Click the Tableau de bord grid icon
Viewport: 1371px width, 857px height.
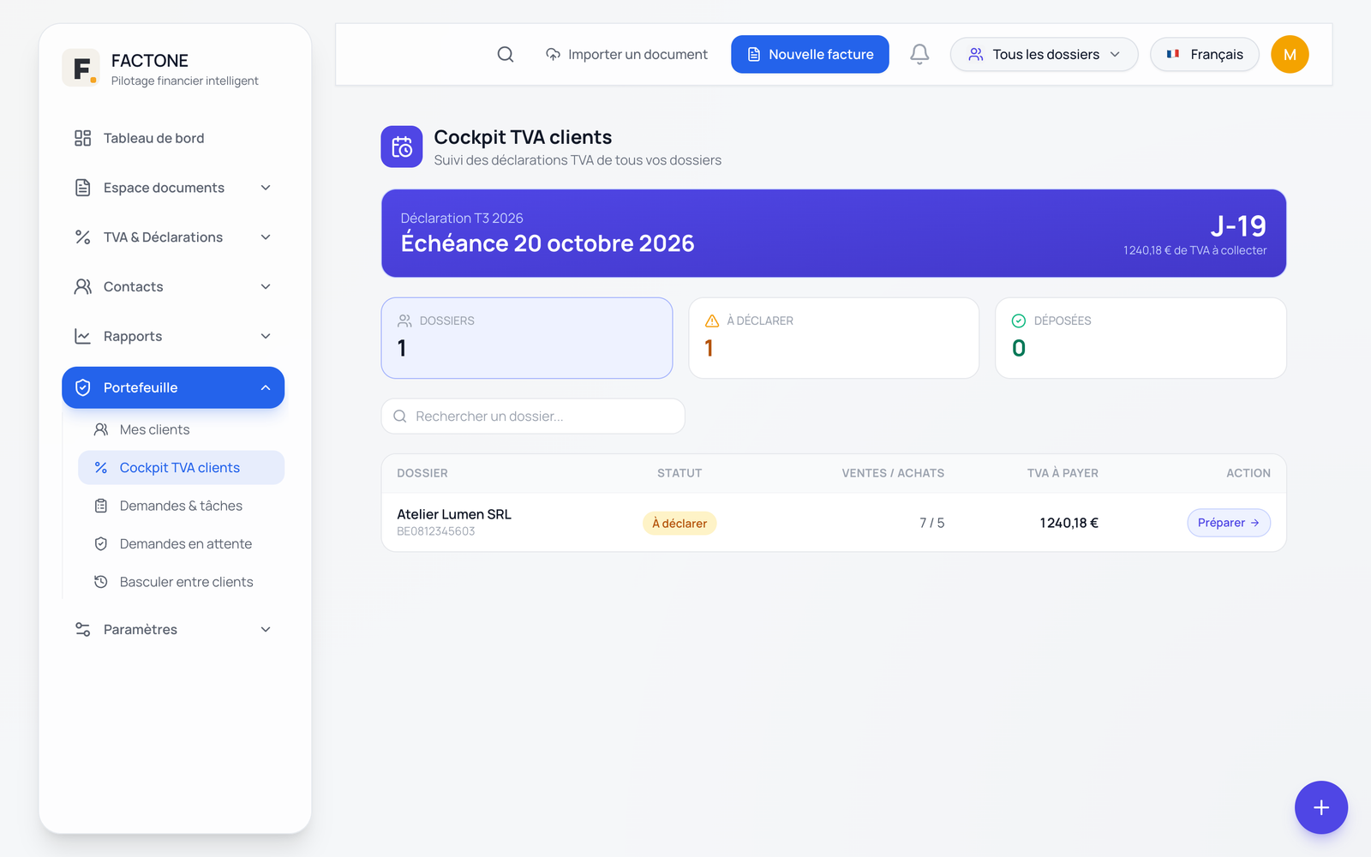pos(82,138)
